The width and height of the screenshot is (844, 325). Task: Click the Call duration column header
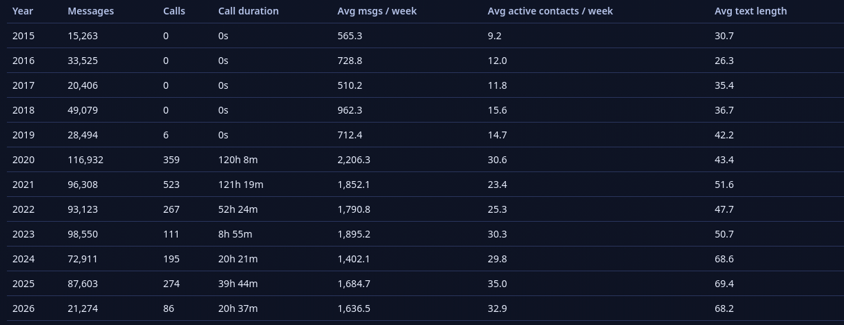click(x=249, y=11)
